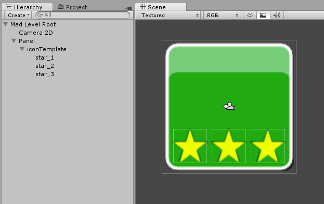Open the Textured draw mode dropdown
This screenshot has width=324, height=204.
(x=170, y=15)
